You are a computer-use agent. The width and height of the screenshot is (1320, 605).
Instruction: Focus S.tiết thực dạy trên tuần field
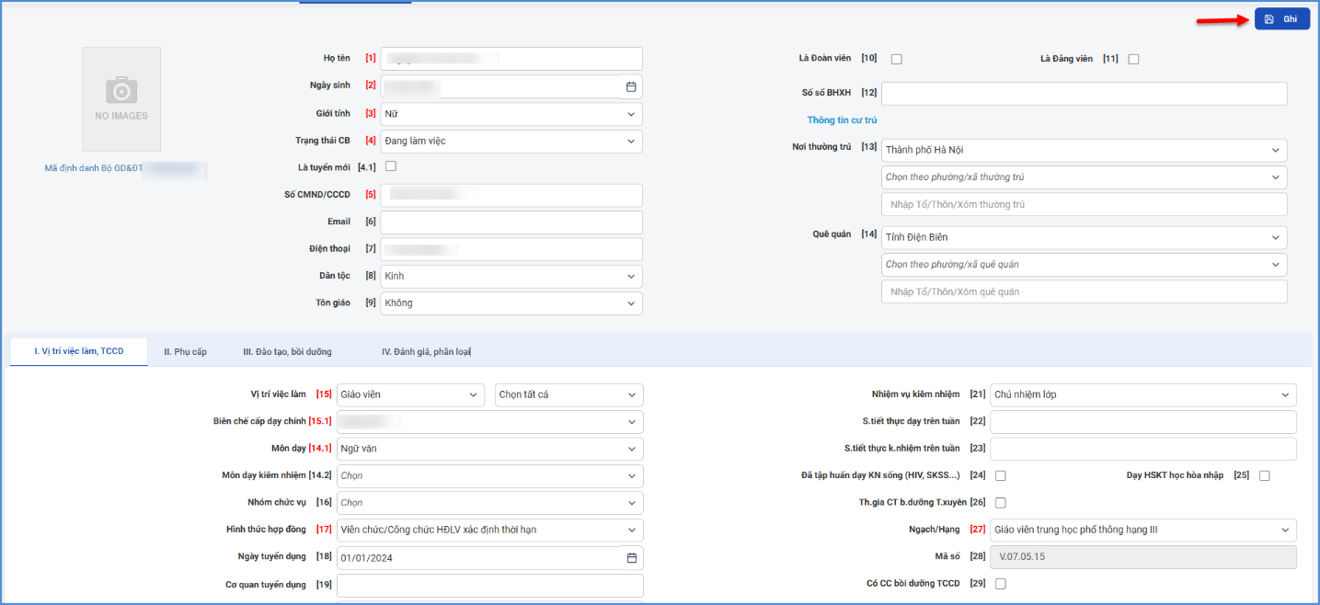tap(1143, 422)
